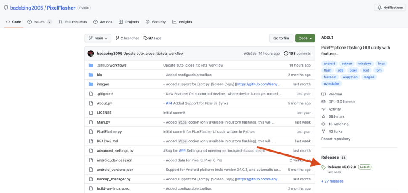This screenshot has height=193, width=408.
Task: Select the root topic tag
Action: (366, 70)
